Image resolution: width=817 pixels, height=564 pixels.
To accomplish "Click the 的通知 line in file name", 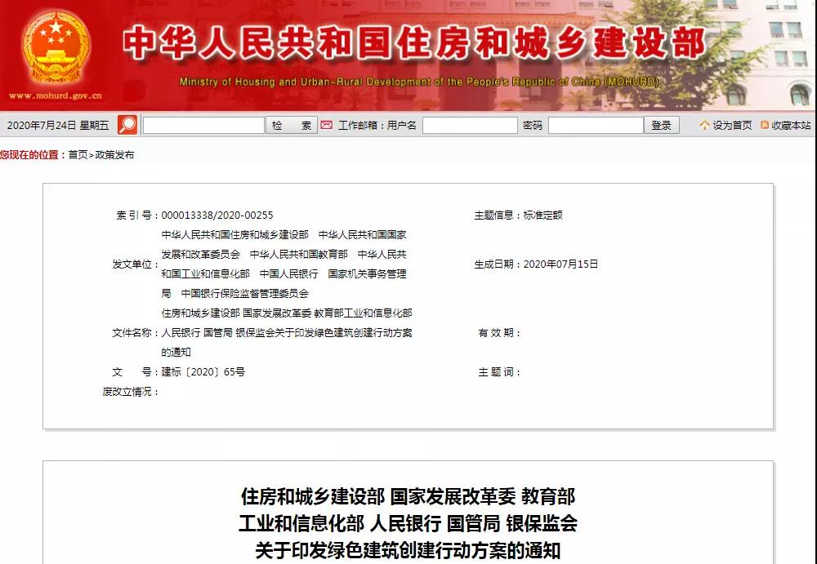I will (x=176, y=353).
